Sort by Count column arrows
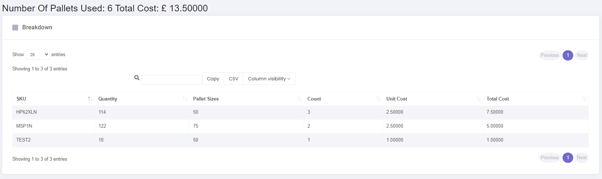 (x=378, y=99)
